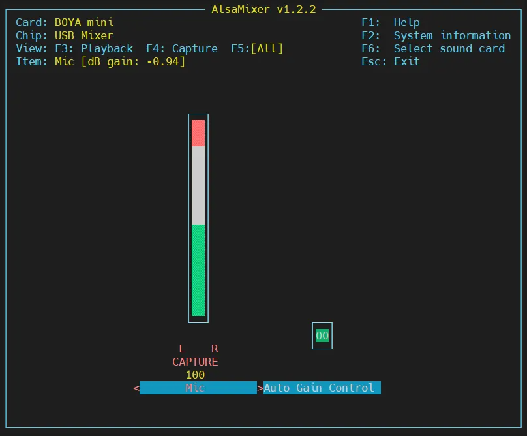Image resolution: width=527 pixels, height=436 pixels.
Task: Select the Mic control label
Action: [198, 388]
